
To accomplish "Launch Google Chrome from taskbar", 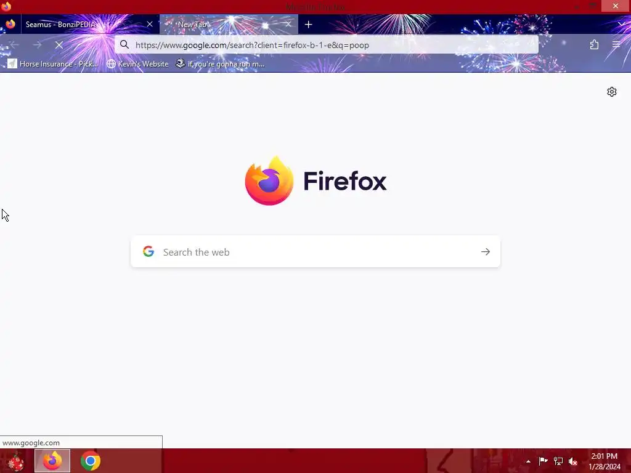I will 90,461.
